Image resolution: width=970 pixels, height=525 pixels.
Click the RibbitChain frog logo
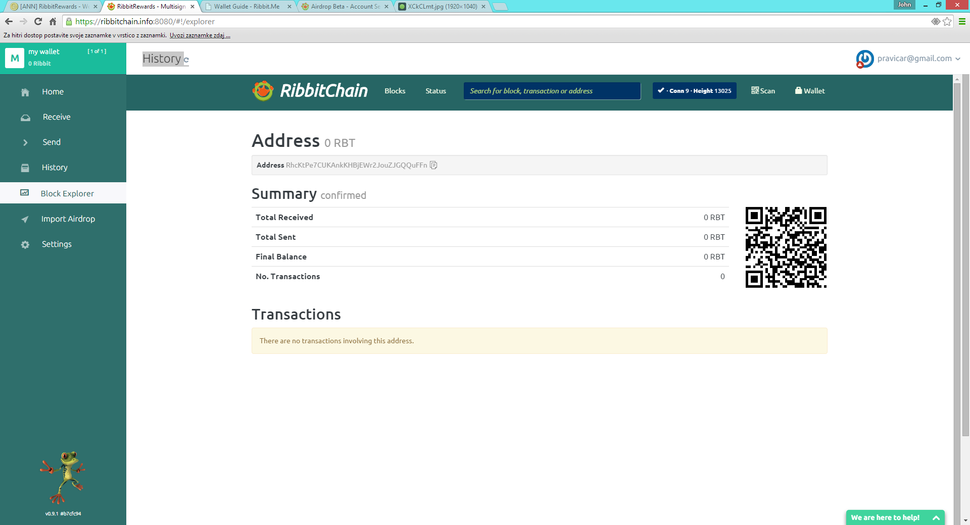pyautogui.click(x=263, y=91)
